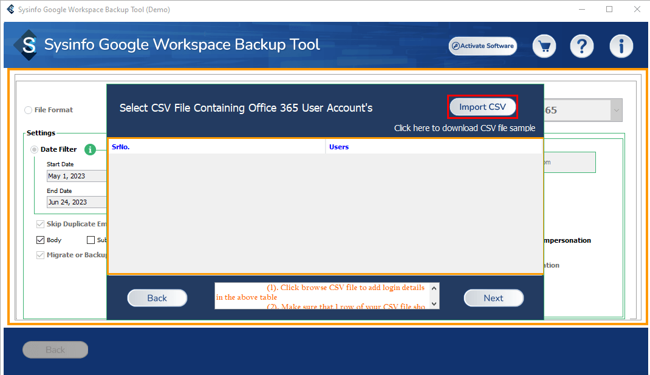Click the Back button in CSV dialog
Screen dimensions: 650x375
157,298
